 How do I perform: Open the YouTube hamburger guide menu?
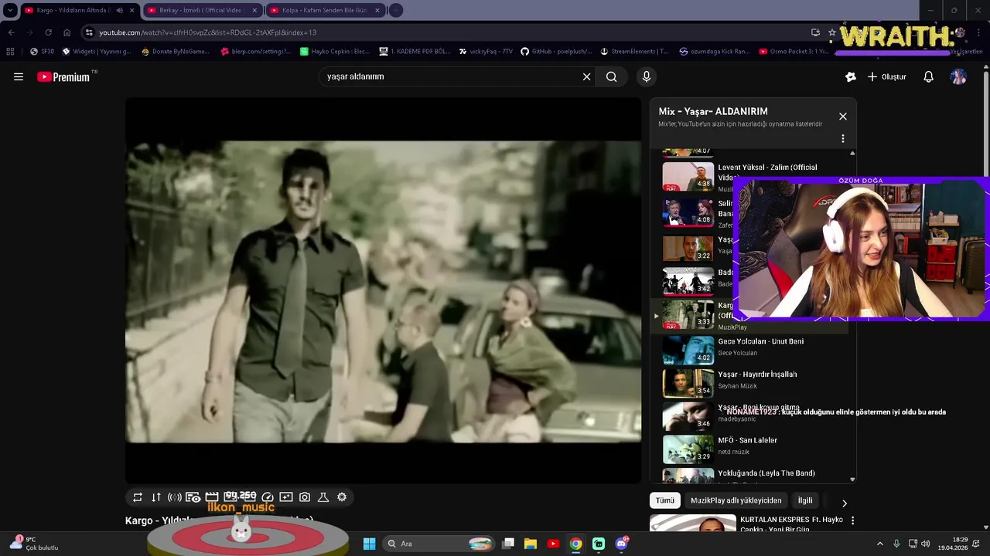19,76
